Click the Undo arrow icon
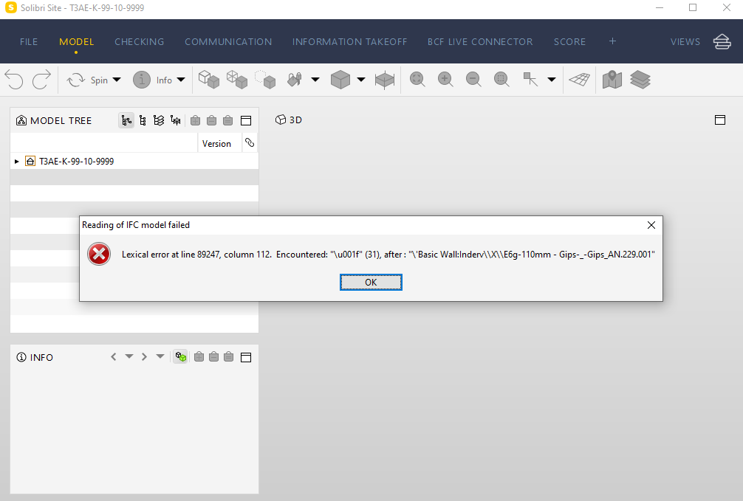Viewport: 743px width, 501px height. pos(14,80)
